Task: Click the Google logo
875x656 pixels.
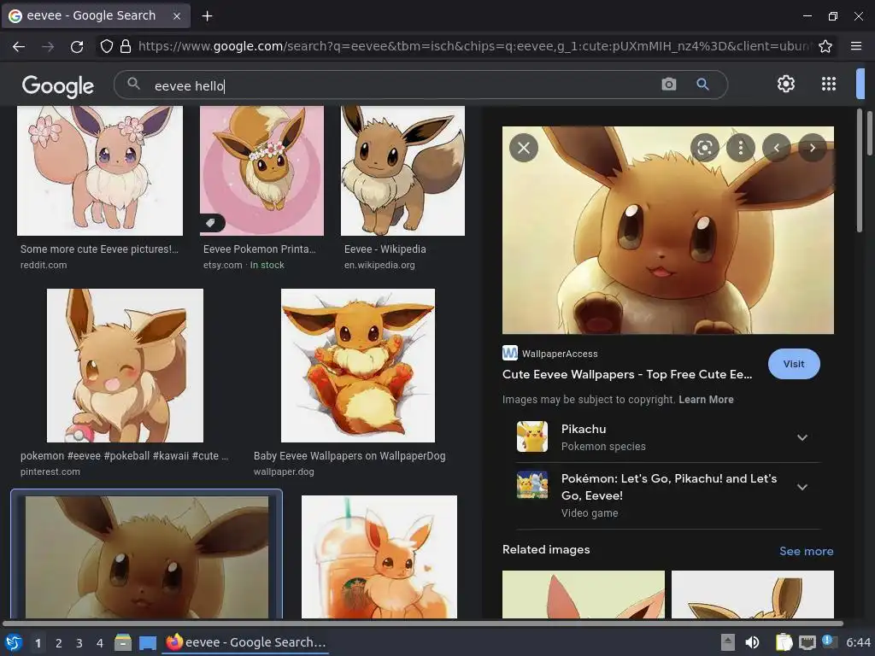Action: pyautogui.click(x=58, y=86)
